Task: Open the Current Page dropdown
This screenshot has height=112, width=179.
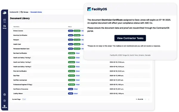Action: click(x=24, y=99)
